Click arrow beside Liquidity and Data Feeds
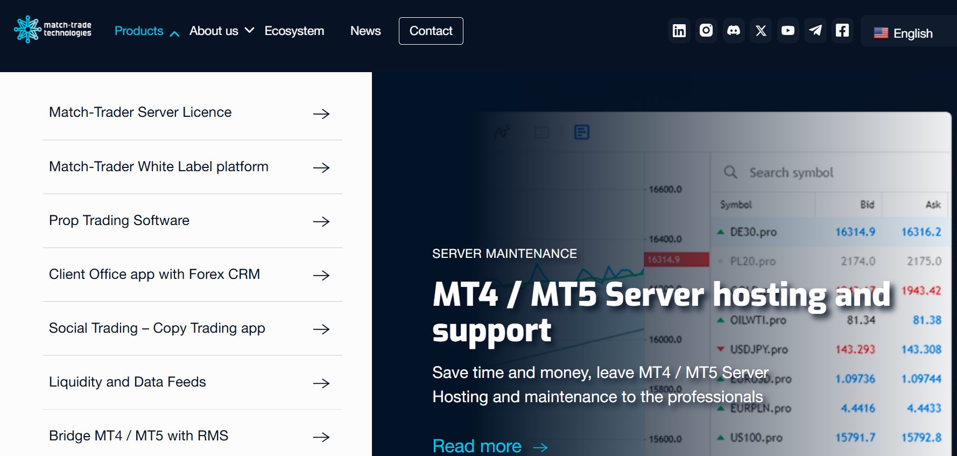Image resolution: width=957 pixels, height=456 pixels. click(321, 383)
